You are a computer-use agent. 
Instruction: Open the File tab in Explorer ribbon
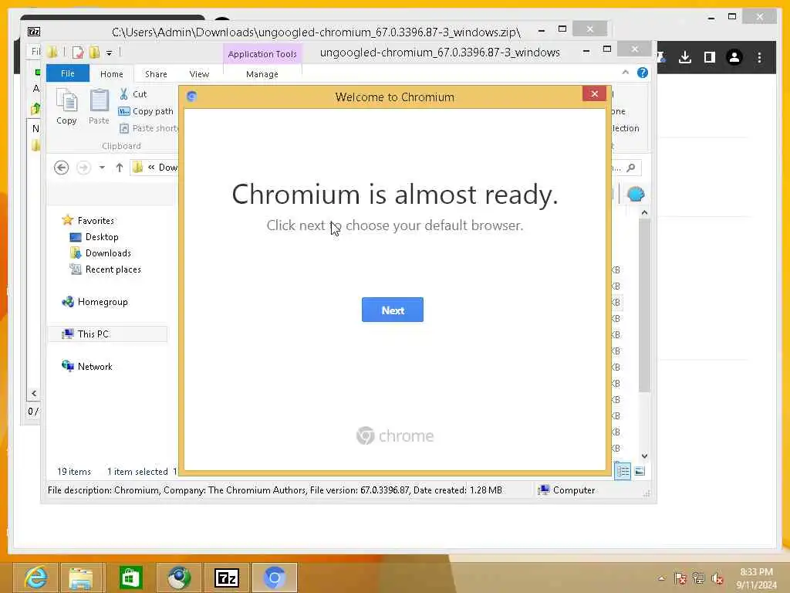point(68,73)
